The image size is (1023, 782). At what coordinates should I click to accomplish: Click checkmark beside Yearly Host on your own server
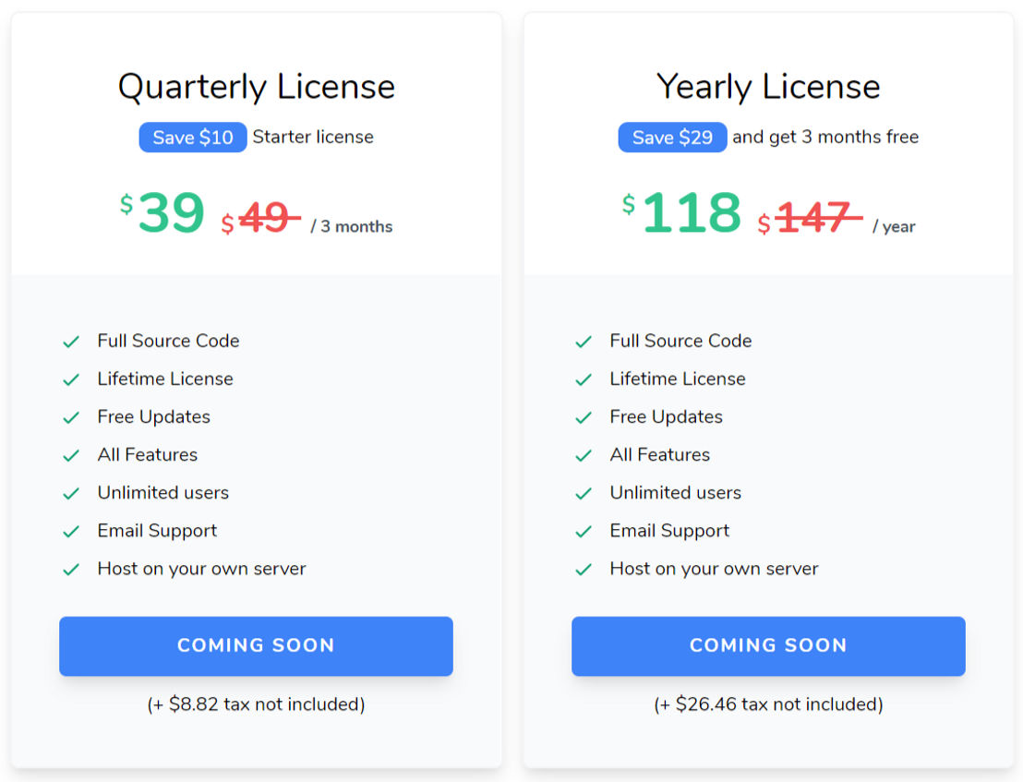[584, 570]
